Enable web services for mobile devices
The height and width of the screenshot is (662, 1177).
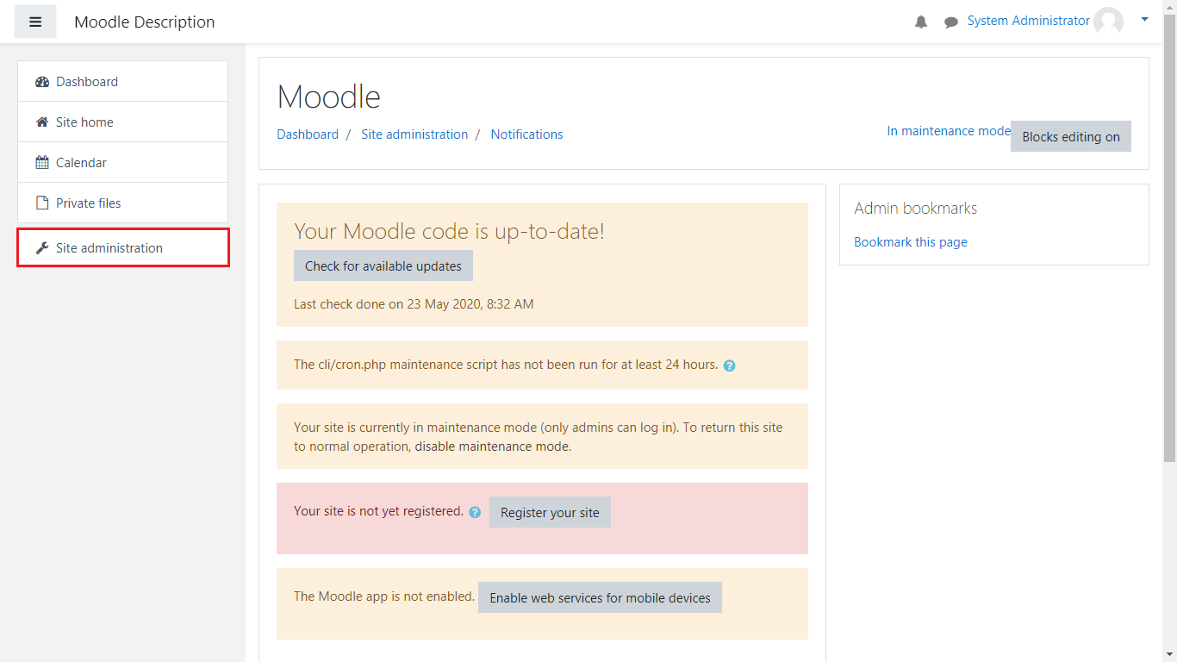pyautogui.click(x=600, y=597)
